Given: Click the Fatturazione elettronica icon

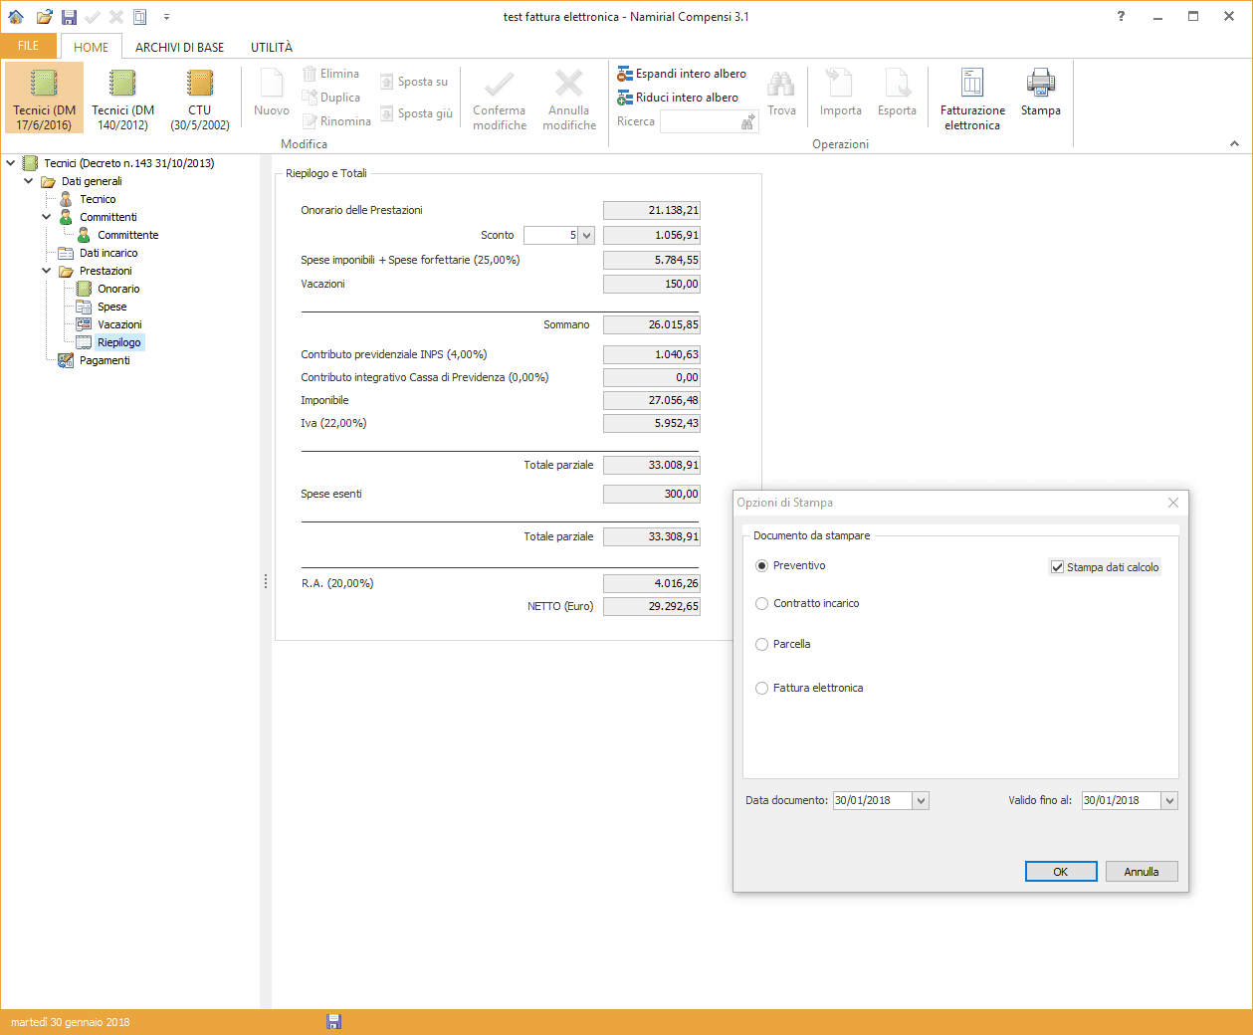Looking at the screenshot, I should (970, 97).
